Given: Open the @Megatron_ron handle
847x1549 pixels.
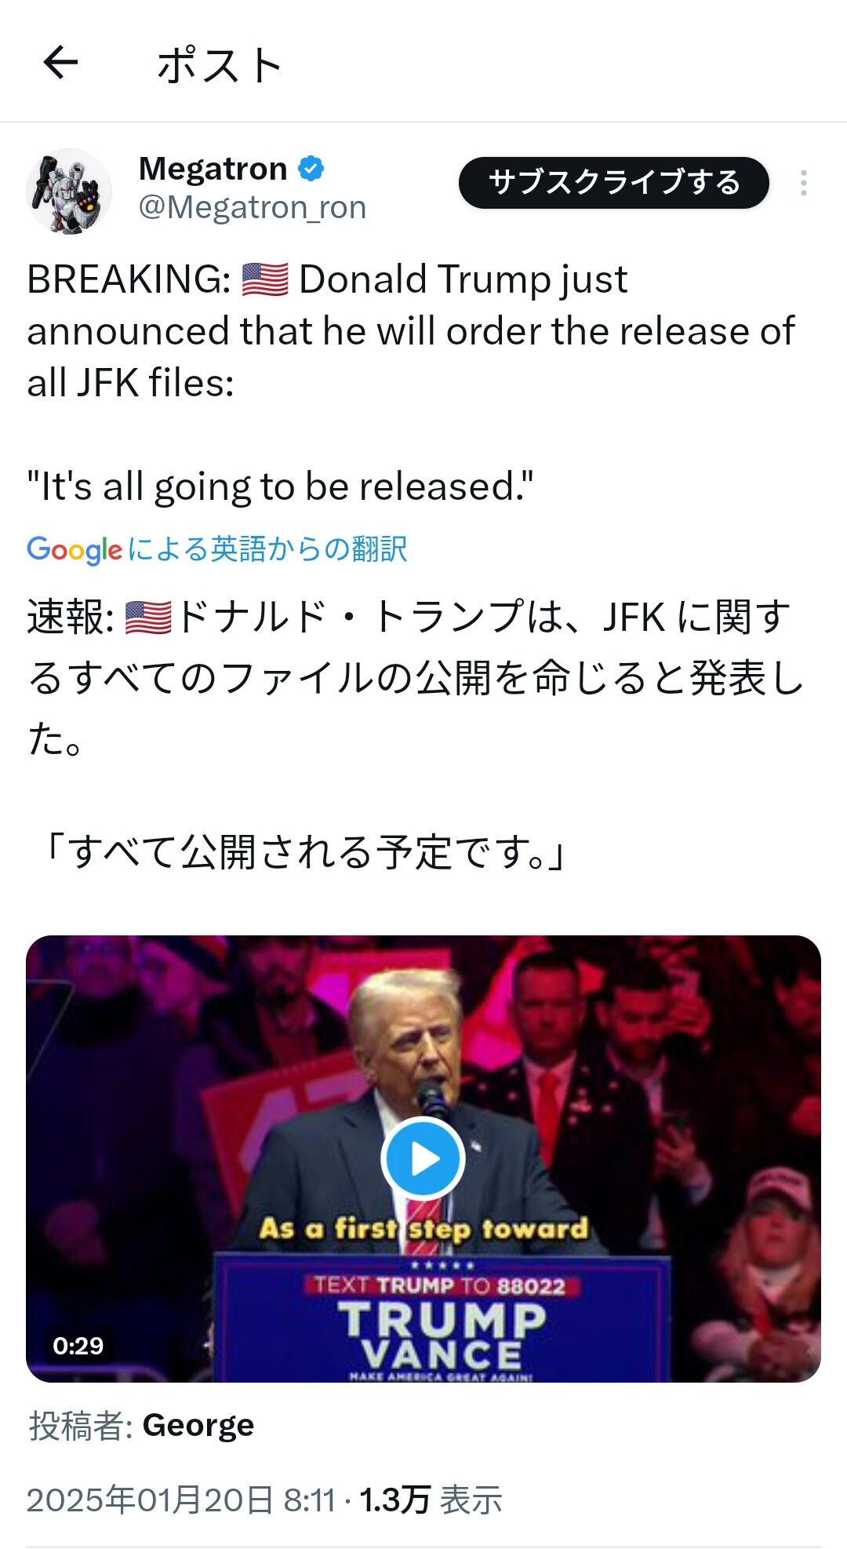Looking at the screenshot, I should click(253, 207).
